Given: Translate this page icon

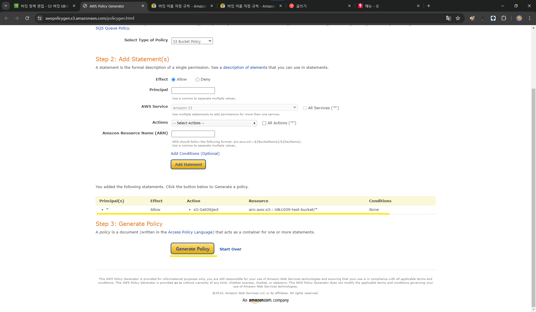Looking at the screenshot, I should coord(449,18).
